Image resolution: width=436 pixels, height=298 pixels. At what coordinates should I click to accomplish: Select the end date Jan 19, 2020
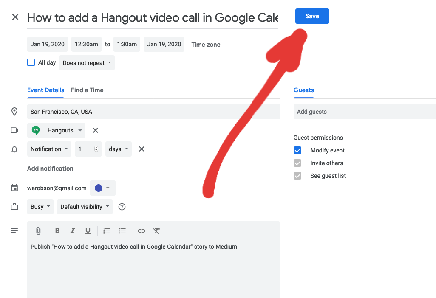pos(164,44)
